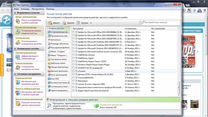Click the Кэш MUI section icon
Screen dimensions: 208x117
(x=49, y=79)
